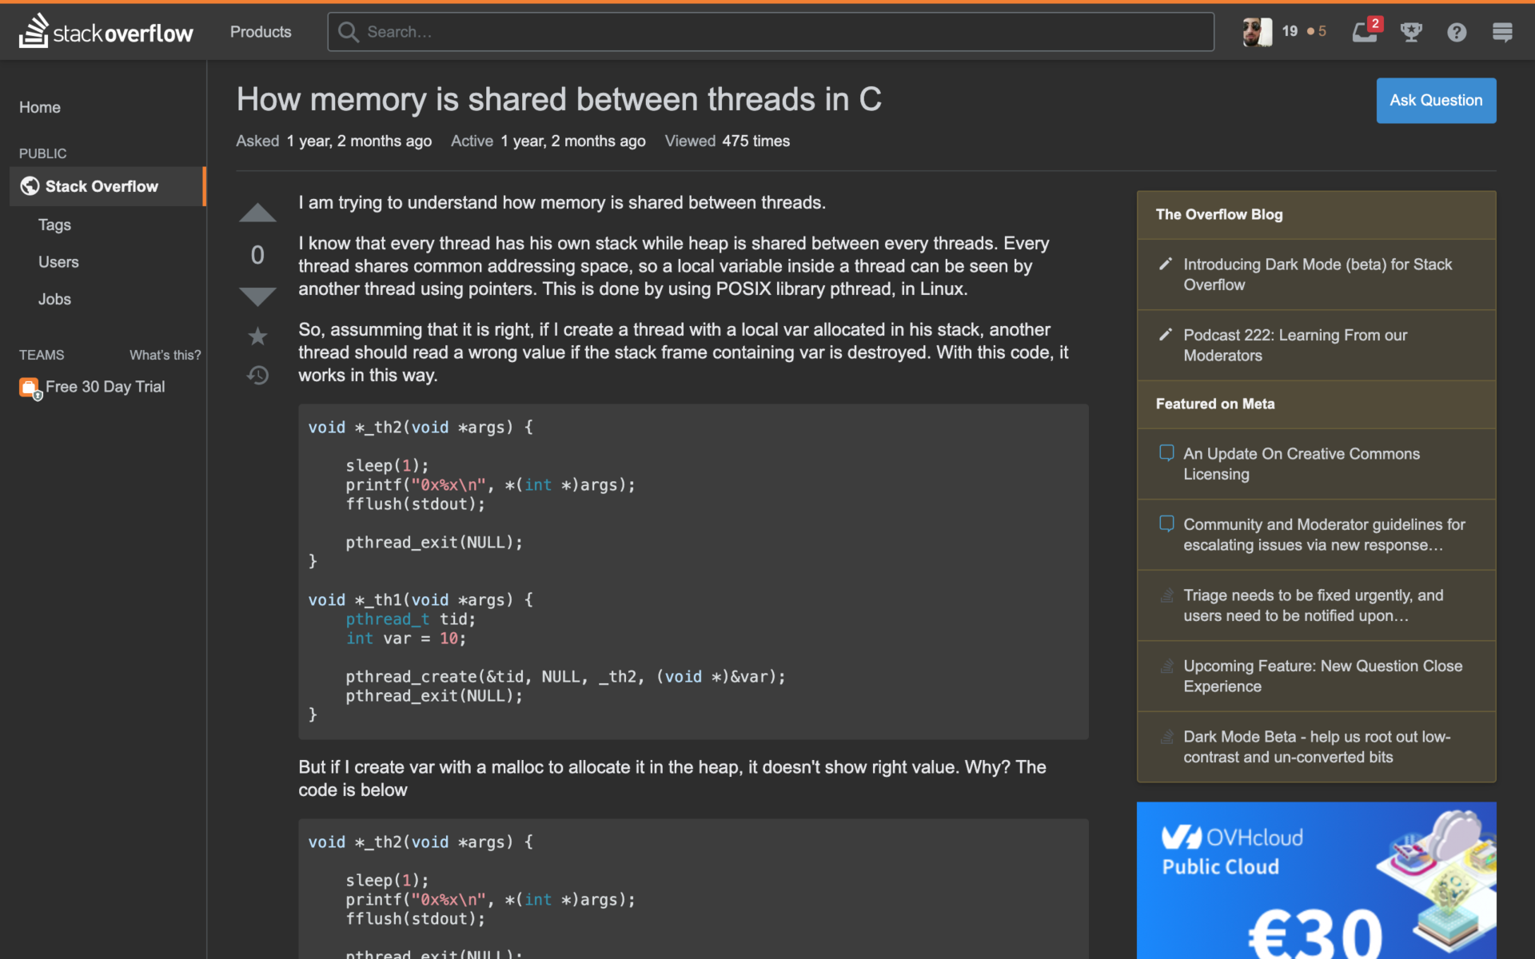Screen dimensions: 1535x959
Task: Click the Ask Question button
Action: point(1435,100)
